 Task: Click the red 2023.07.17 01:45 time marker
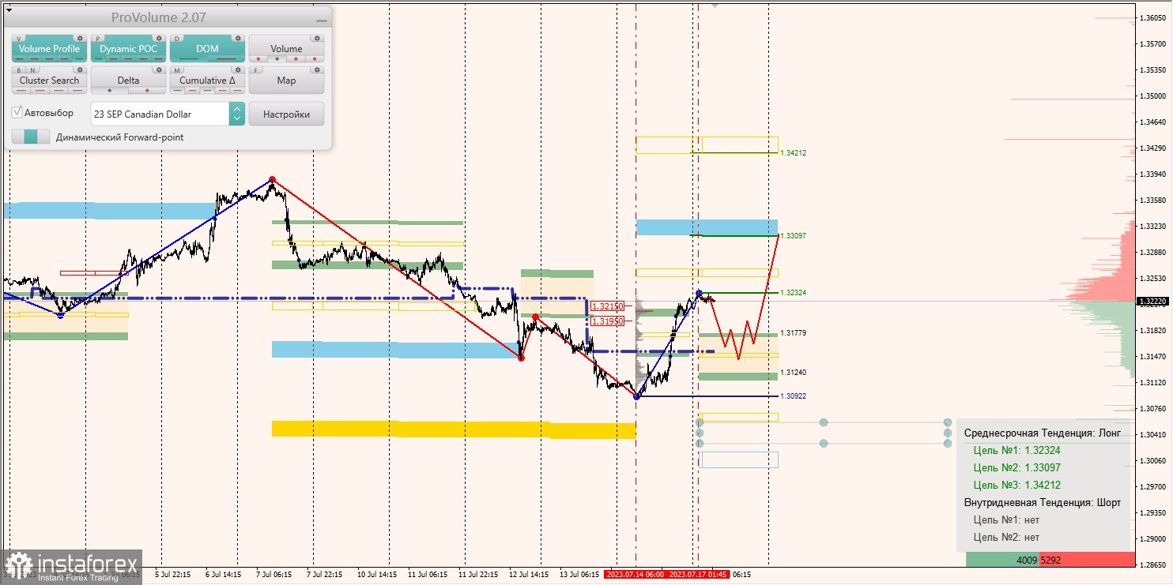(x=698, y=575)
